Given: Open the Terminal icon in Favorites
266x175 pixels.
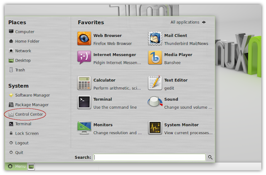Looking at the screenshot, I should tap(84, 102).
